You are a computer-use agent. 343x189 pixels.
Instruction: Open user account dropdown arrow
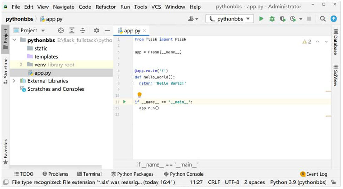click(197, 19)
